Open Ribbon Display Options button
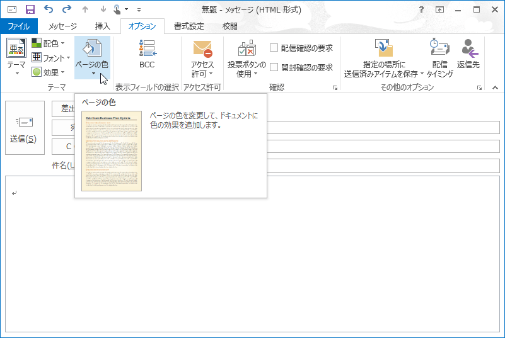Image resolution: width=505 pixels, height=338 pixels. tap(439, 9)
